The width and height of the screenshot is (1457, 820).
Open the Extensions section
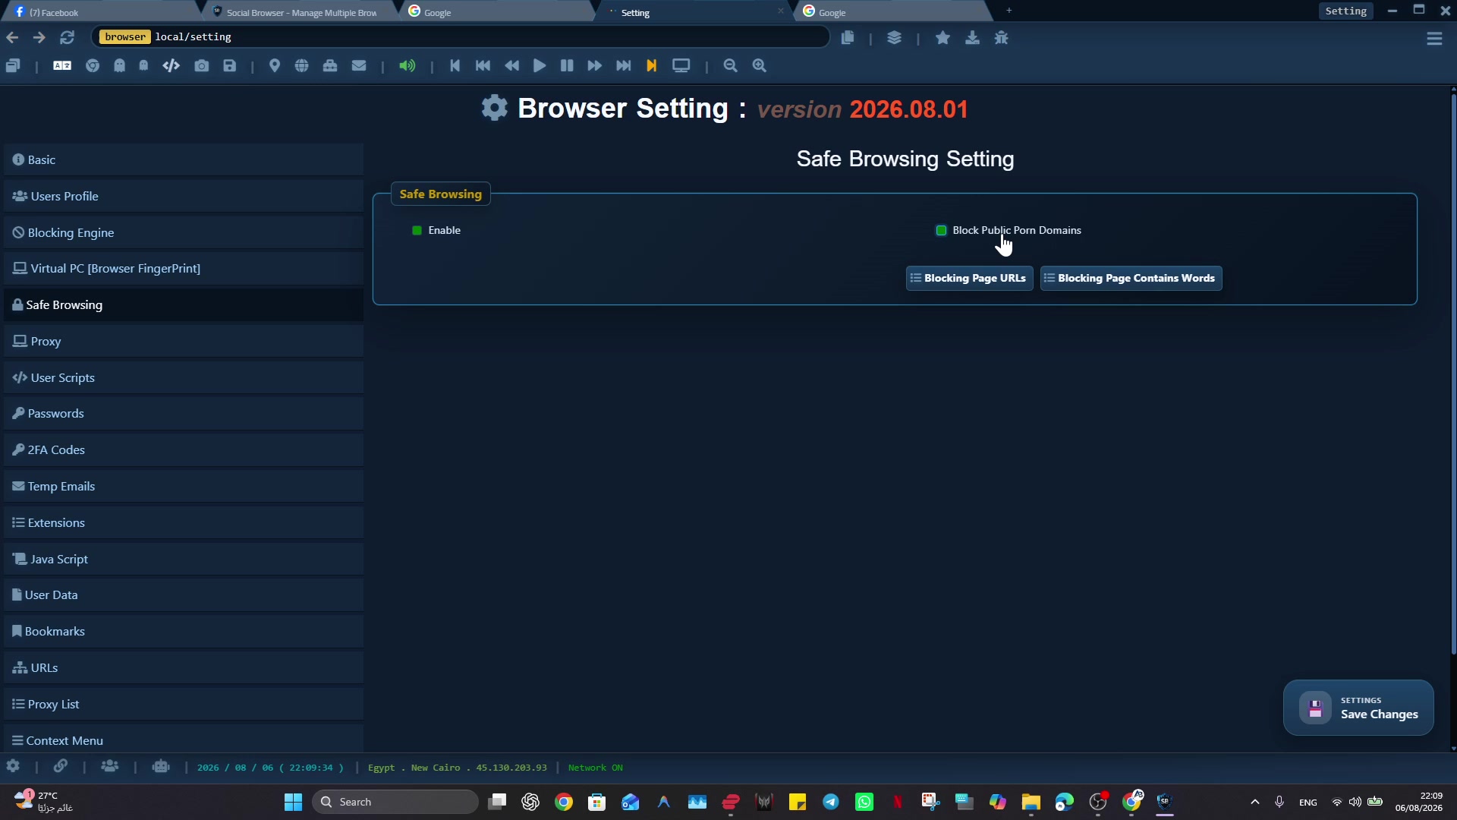(184, 523)
